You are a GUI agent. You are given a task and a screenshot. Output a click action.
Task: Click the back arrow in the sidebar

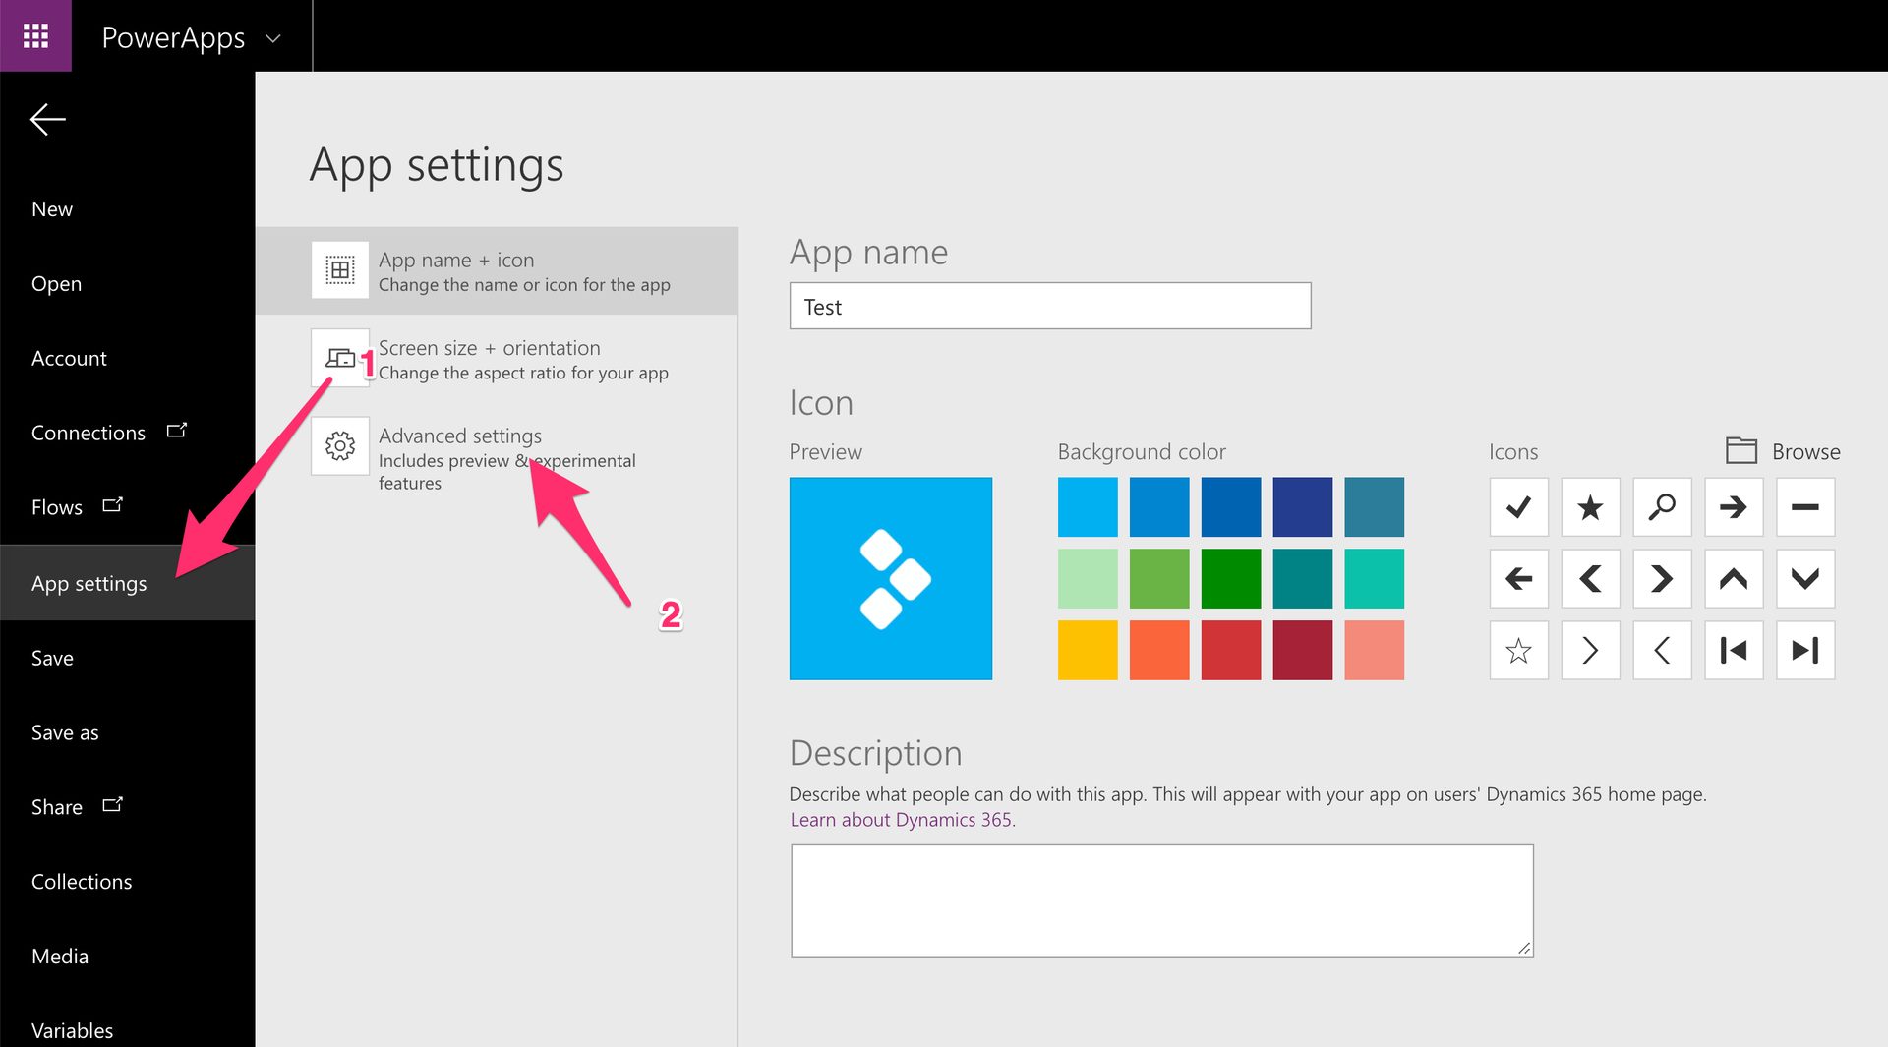tap(47, 119)
